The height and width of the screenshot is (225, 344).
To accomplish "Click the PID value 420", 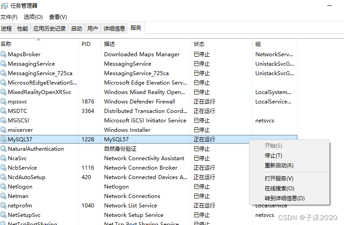I will pos(86,177).
